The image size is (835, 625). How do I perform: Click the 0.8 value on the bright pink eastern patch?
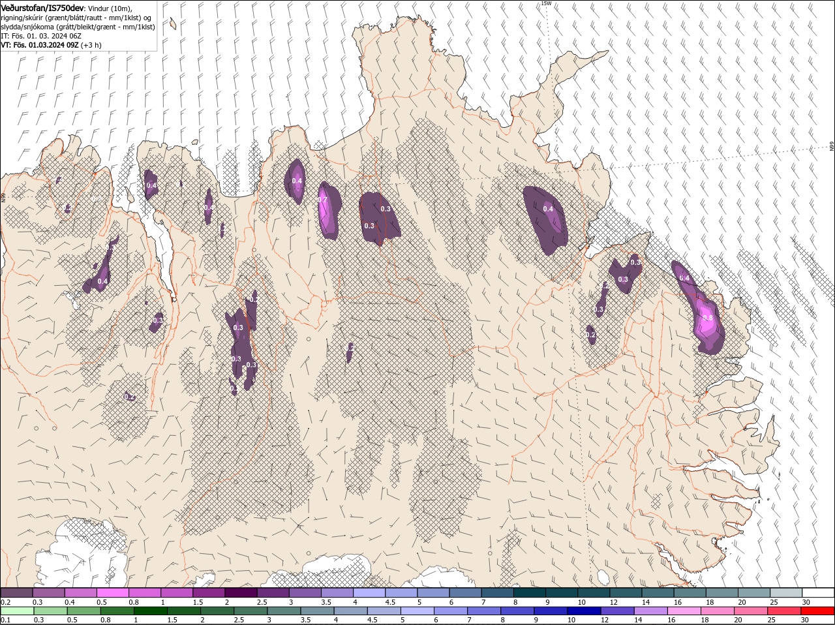(707, 319)
